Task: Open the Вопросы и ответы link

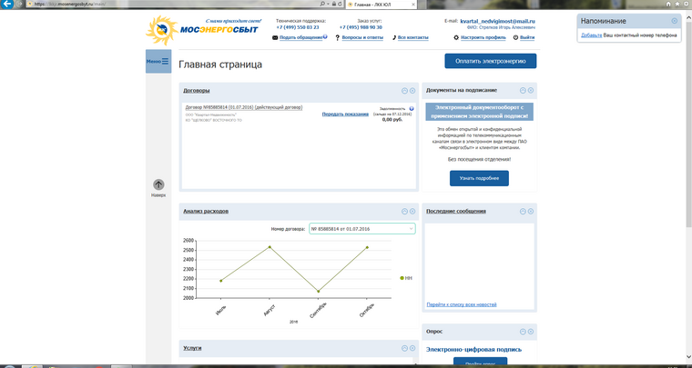Action: click(362, 38)
